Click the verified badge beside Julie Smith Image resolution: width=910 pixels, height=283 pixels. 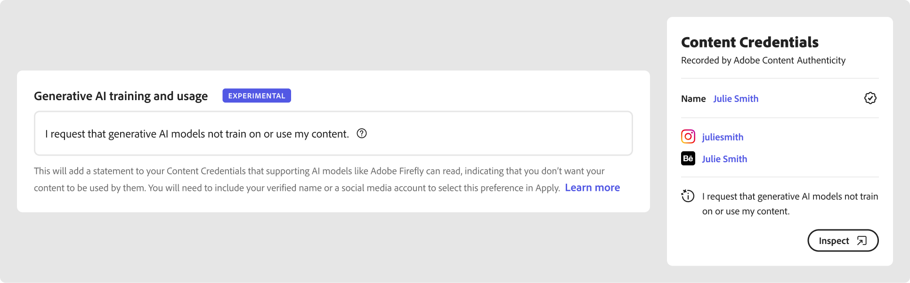[870, 98]
